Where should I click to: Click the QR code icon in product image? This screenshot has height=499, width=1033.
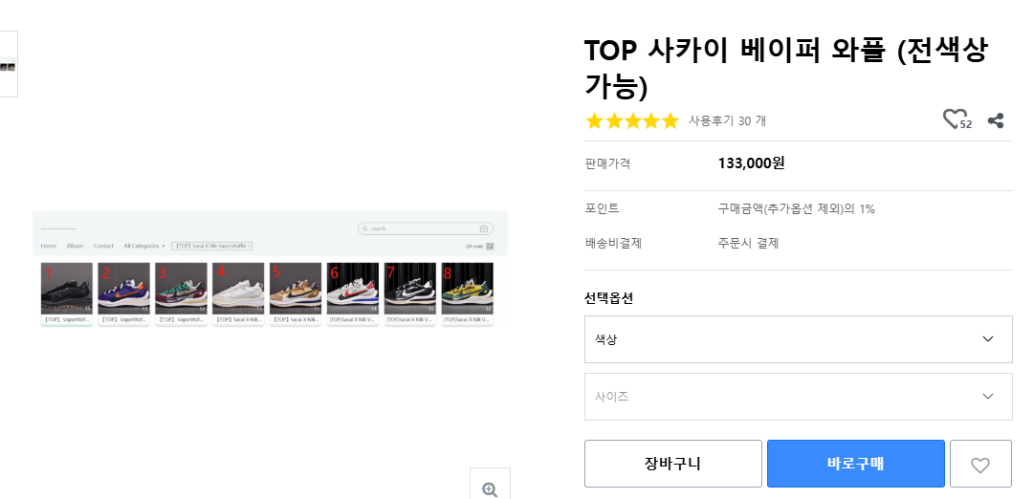click(x=490, y=247)
